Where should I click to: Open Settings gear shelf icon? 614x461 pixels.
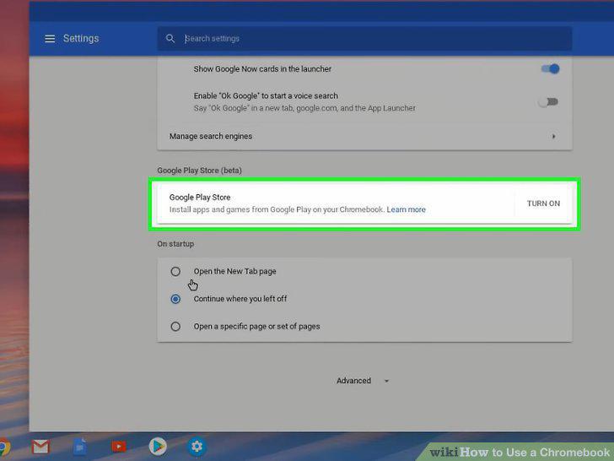(197, 447)
